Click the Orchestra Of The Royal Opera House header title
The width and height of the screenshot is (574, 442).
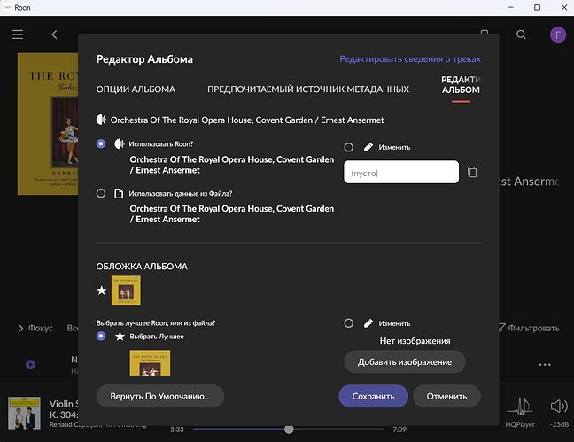(x=247, y=120)
